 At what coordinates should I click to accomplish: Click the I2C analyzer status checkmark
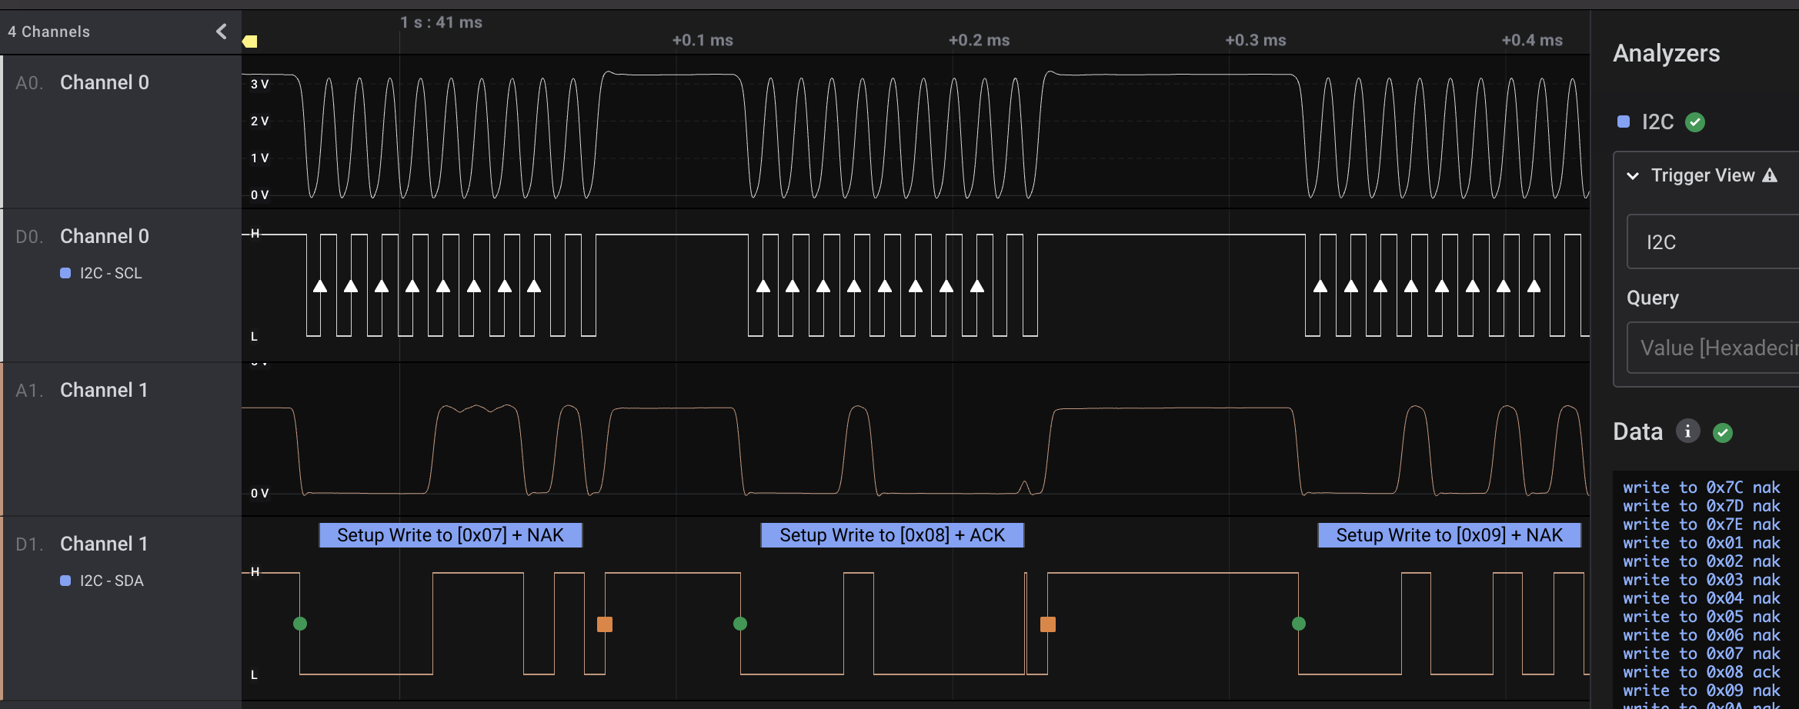click(1695, 122)
